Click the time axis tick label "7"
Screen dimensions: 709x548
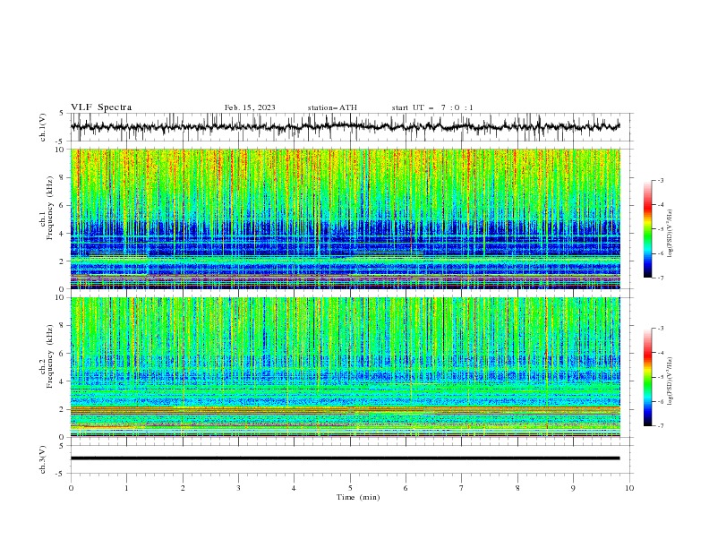pyautogui.click(x=462, y=488)
